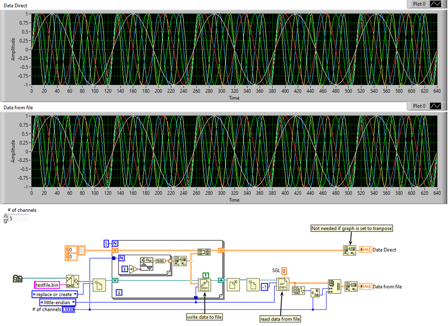Select the first Open/Create/Replace File node
This screenshot has width=448, height=326.
tap(99, 285)
